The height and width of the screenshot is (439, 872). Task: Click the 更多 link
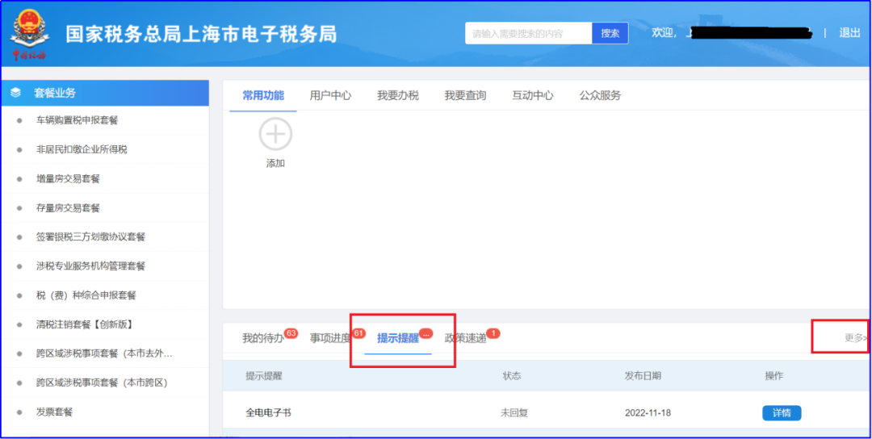click(x=855, y=338)
